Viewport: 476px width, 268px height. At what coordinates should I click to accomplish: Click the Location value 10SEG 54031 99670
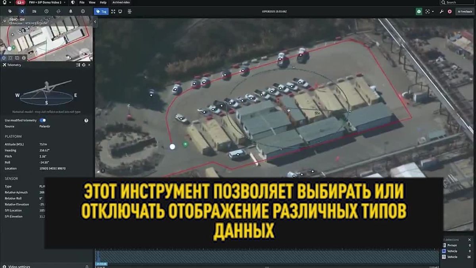[52, 168]
